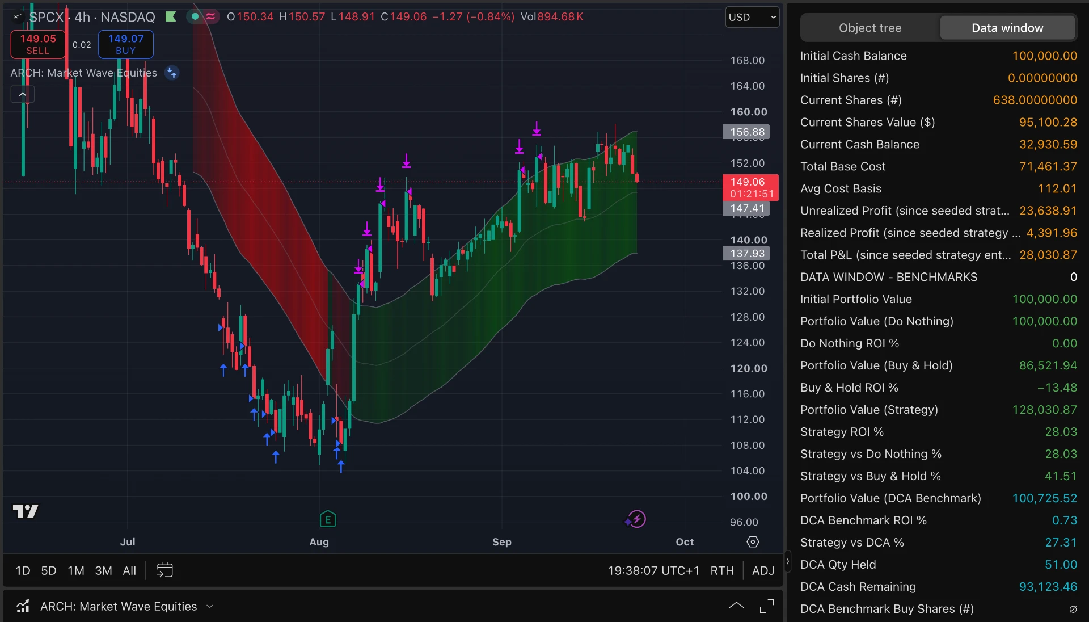This screenshot has width=1089, height=622.
Task: Choose the All time range
Action: click(x=129, y=570)
